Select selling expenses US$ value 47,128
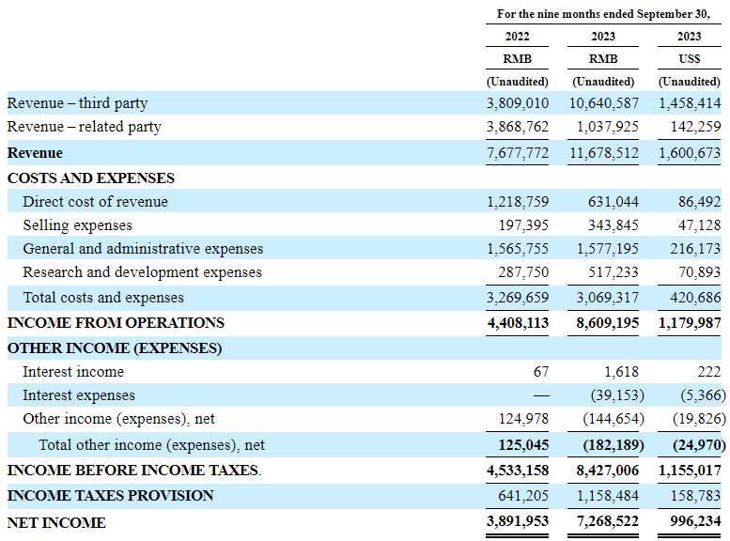Screen dimensions: 730x541 click(x=699, y=225)
